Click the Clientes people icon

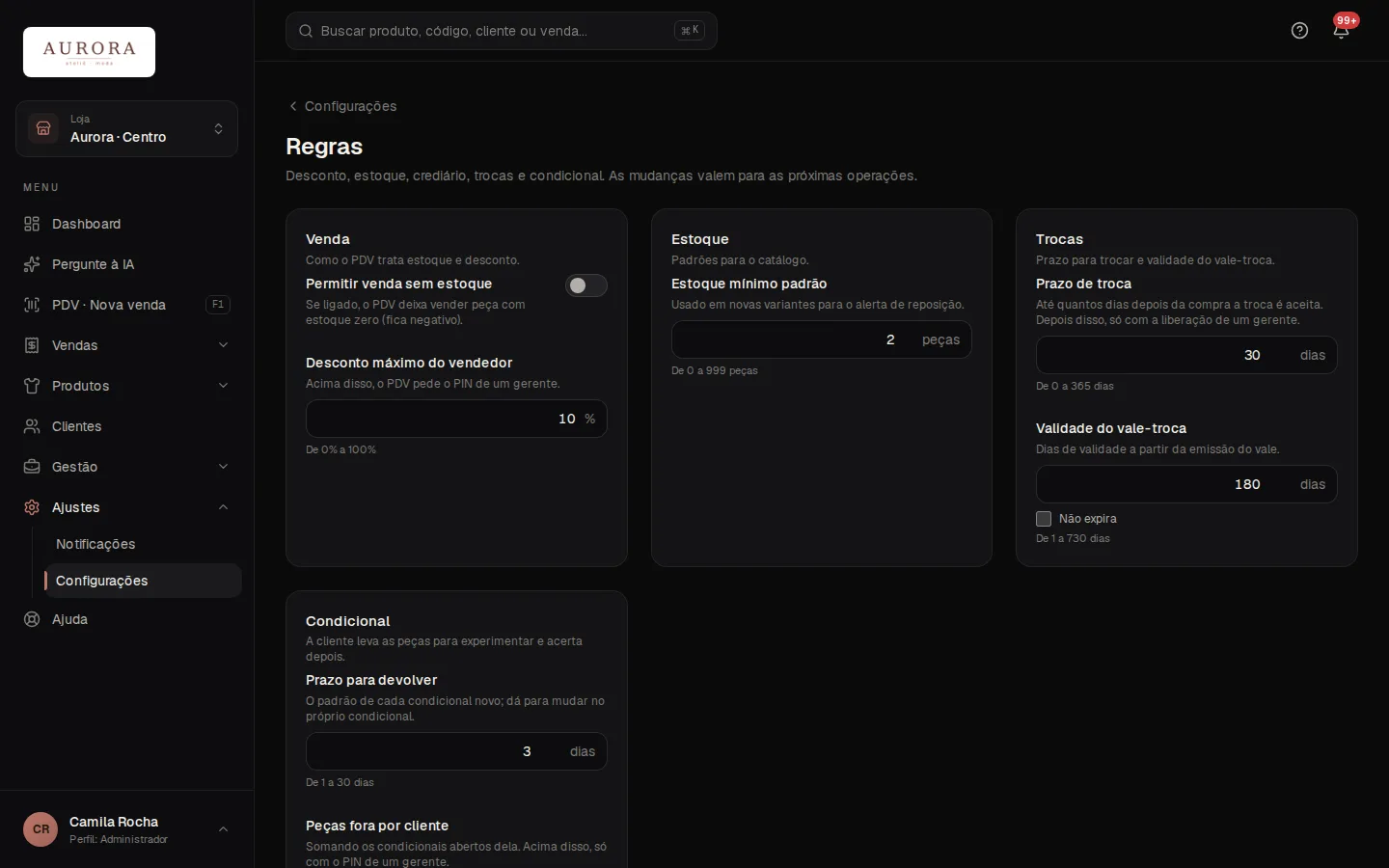click(x=32, y=426)
